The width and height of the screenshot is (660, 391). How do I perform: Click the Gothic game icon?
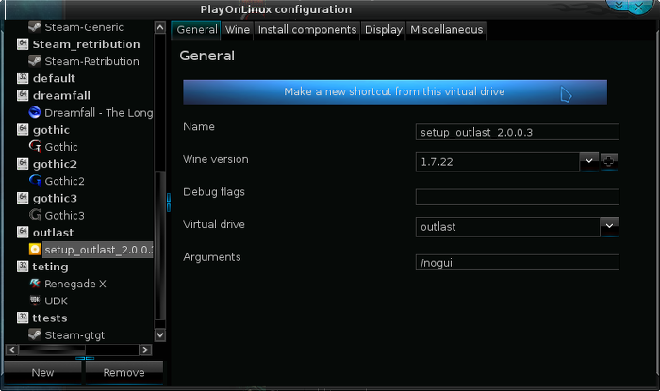[x=35, y=146]
